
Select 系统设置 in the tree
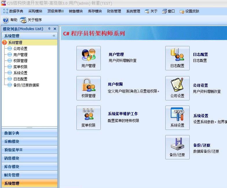20,73
